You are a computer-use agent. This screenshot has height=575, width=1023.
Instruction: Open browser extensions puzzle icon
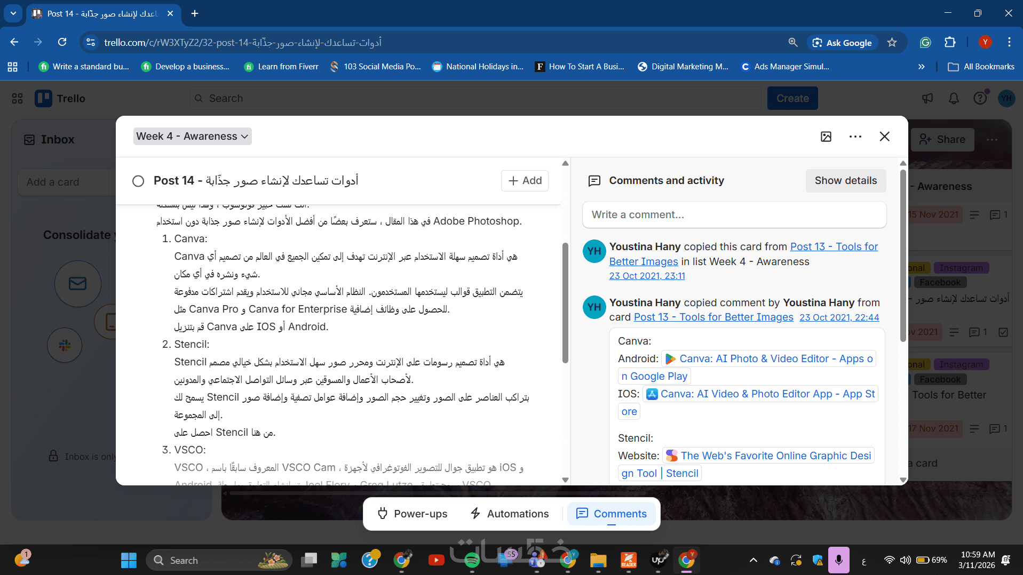pyautogui.click(x=950, y=43)
